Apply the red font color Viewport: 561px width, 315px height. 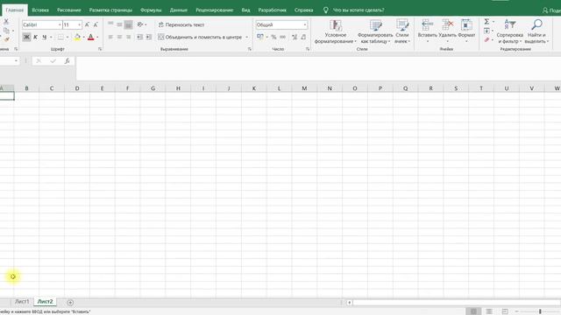[91, 37]
